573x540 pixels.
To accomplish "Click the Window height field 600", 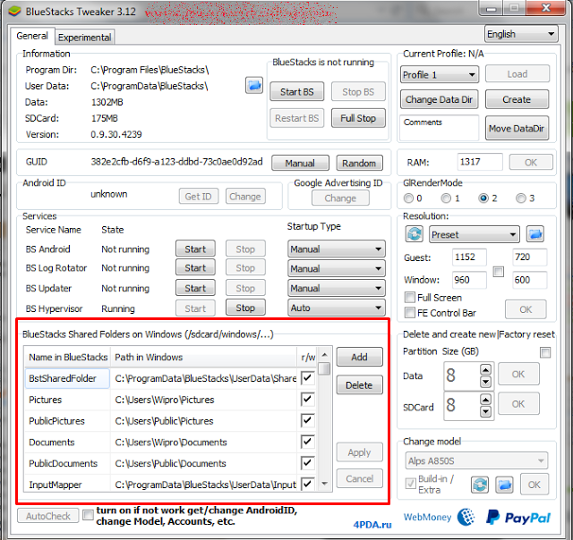I will coord(529,280).
